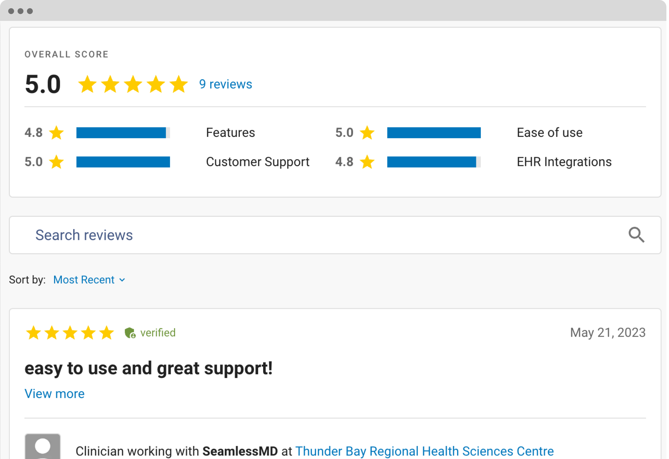Click the Ease of use star icon
669x459 pixels.
(367, 133)
